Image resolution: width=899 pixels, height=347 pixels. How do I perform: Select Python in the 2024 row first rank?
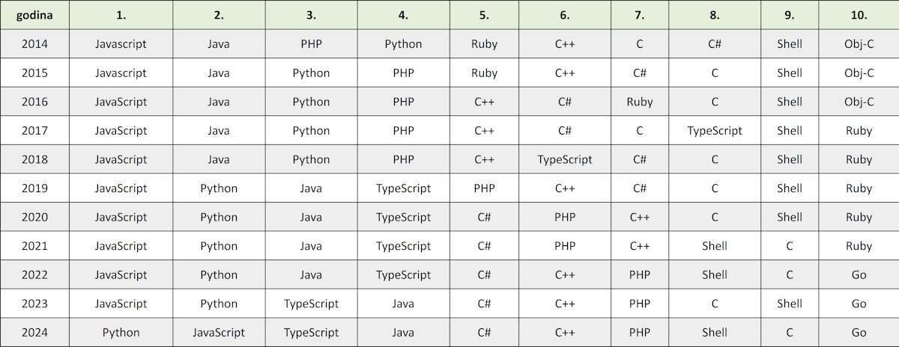(x=121, y=332)
